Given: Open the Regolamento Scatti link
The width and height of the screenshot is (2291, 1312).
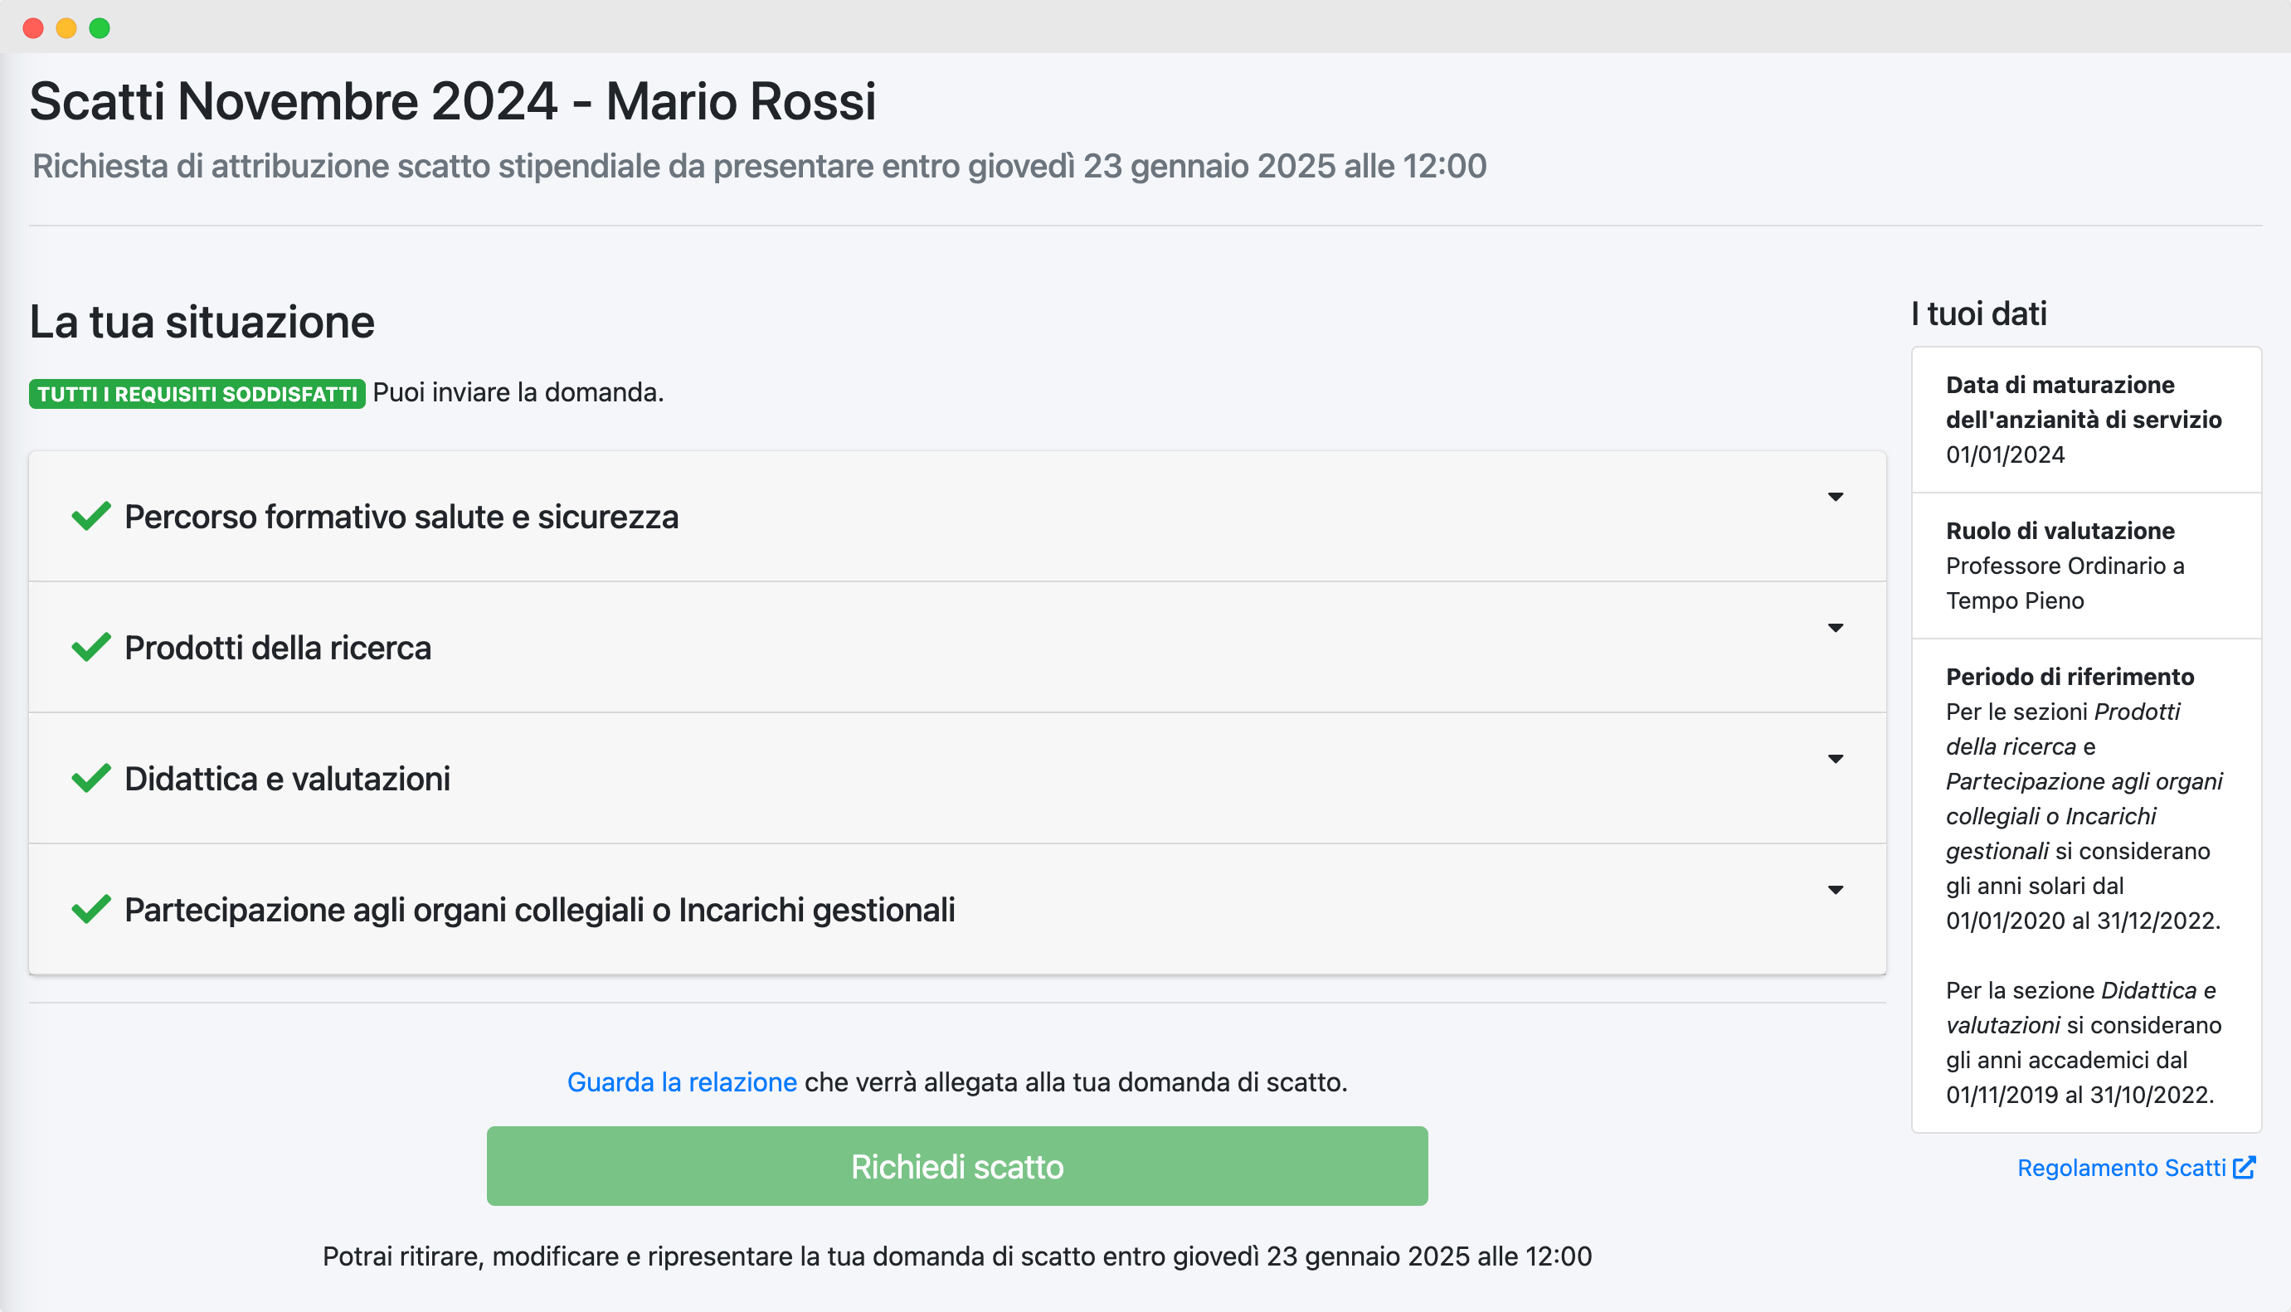Looking at the screenshot, I should 2121,1169.
